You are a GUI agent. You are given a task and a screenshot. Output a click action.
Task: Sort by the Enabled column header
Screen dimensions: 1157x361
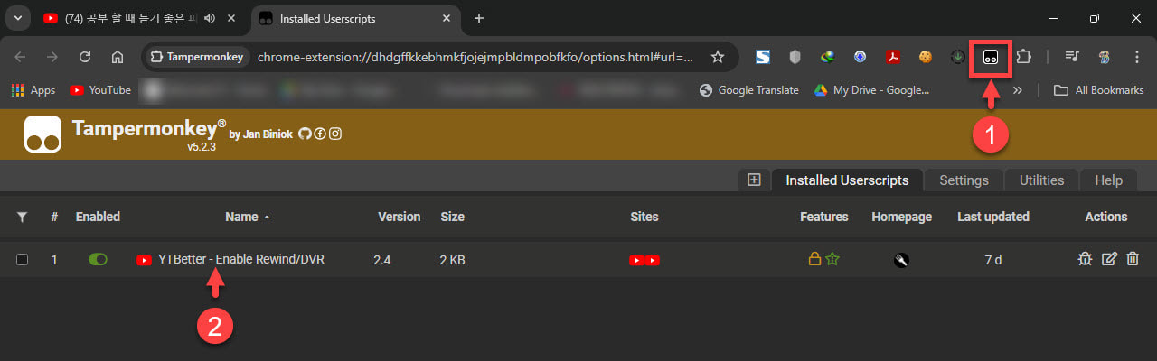point(98,217)
